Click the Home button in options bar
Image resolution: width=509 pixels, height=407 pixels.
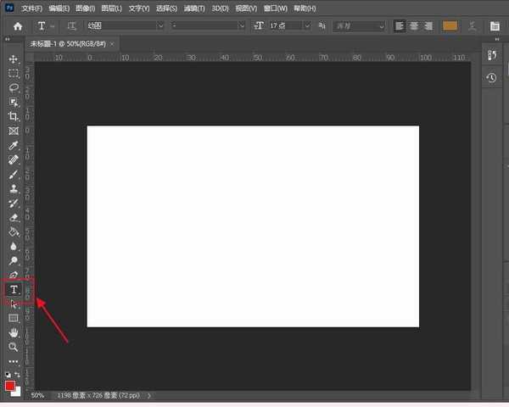click(x=17, y=26)
